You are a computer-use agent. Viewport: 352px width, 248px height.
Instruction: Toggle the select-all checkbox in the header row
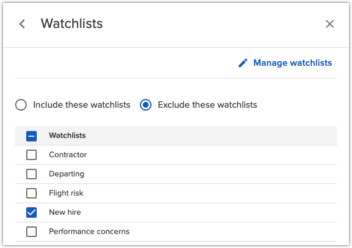pos(31,136)
